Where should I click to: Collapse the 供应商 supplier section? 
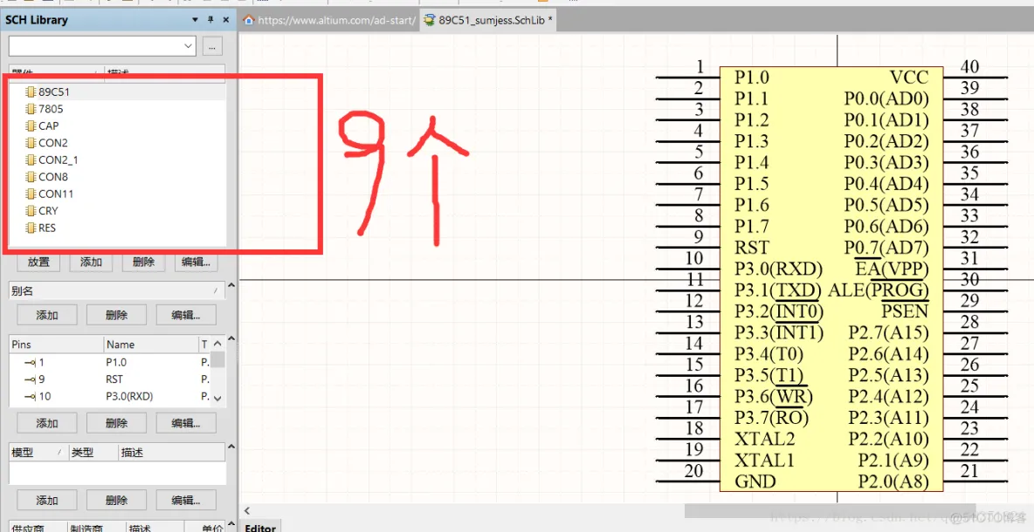coord(231,525)
